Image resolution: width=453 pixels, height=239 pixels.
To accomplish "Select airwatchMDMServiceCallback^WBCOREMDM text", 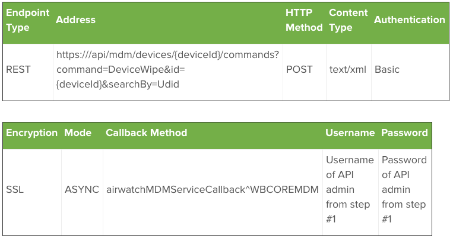I will (x=213, y=189).
